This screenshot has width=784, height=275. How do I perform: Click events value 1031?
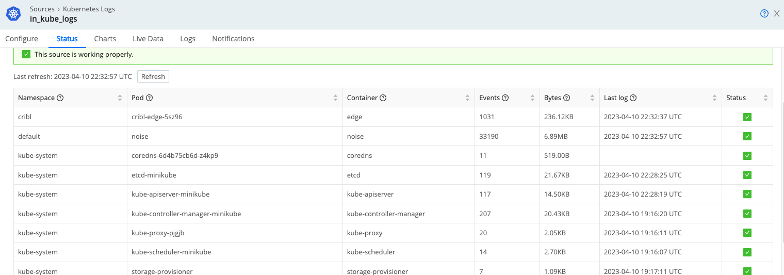pos(487,117)
